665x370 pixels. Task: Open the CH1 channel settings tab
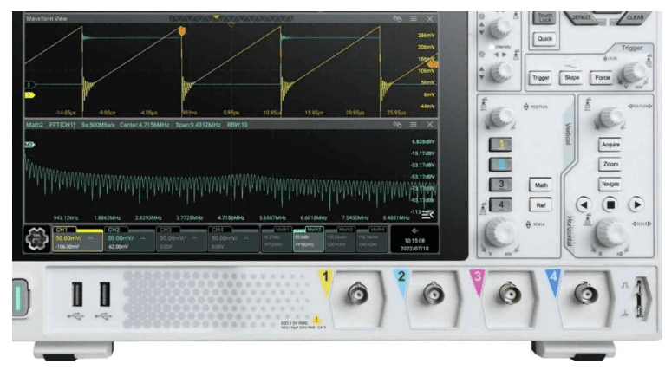coord(78,239)
